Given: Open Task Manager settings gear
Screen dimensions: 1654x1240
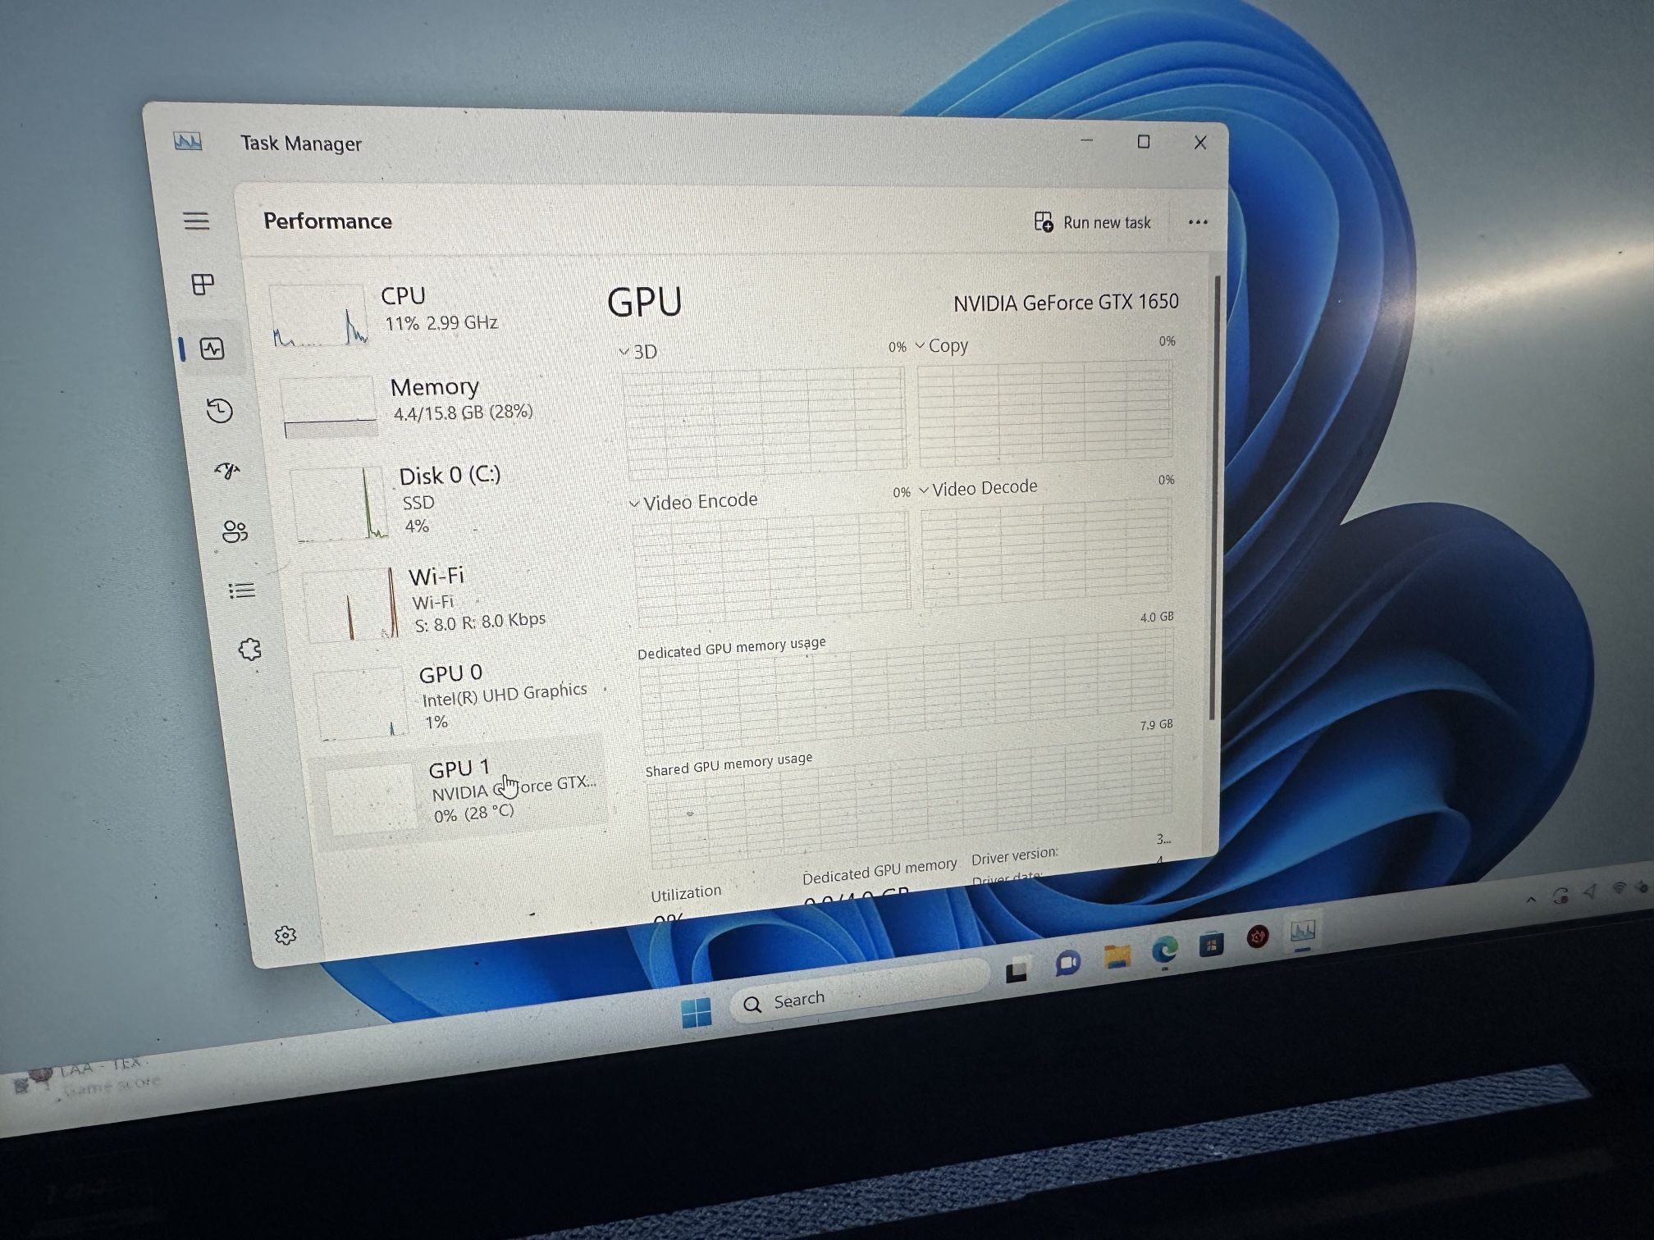Looking at the screenshot, I should (x=286, y=935).
